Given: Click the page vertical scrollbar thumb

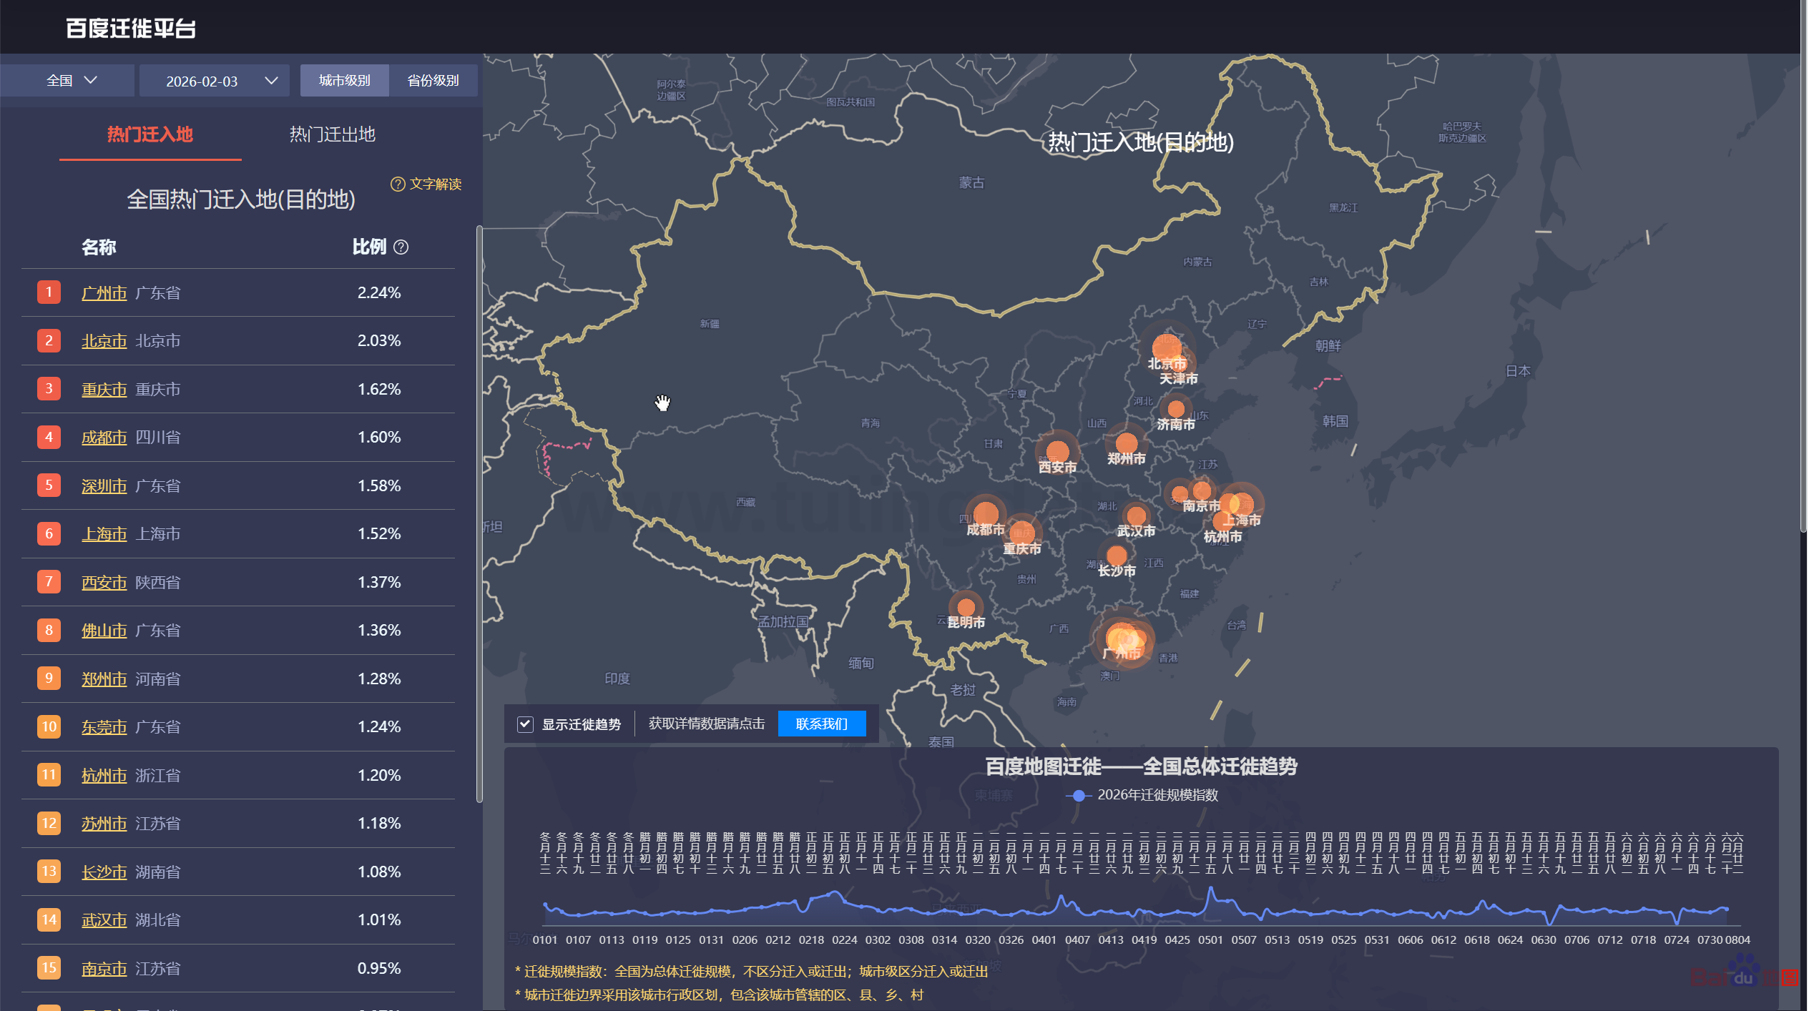Looking at the screenshot, I should [x=1804, y=266].
